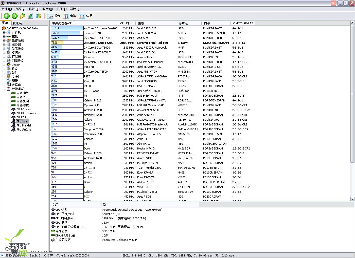Open the 报告(R) menu
This screenshot has height=258, width=355.
click(x=34, y=9)
